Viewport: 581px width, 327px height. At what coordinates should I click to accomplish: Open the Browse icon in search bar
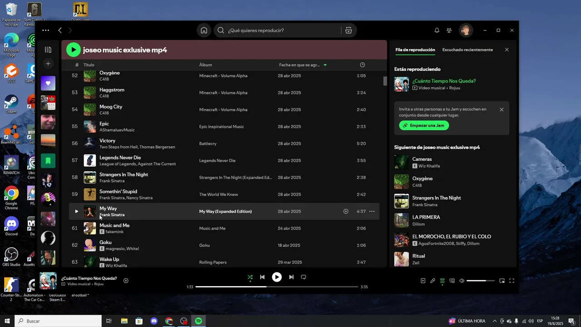pos(349,30)
